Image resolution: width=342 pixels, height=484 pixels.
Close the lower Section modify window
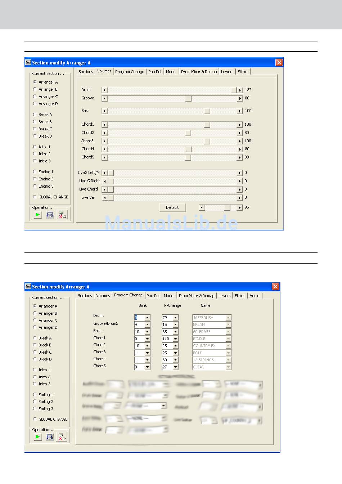coord(275,287)
